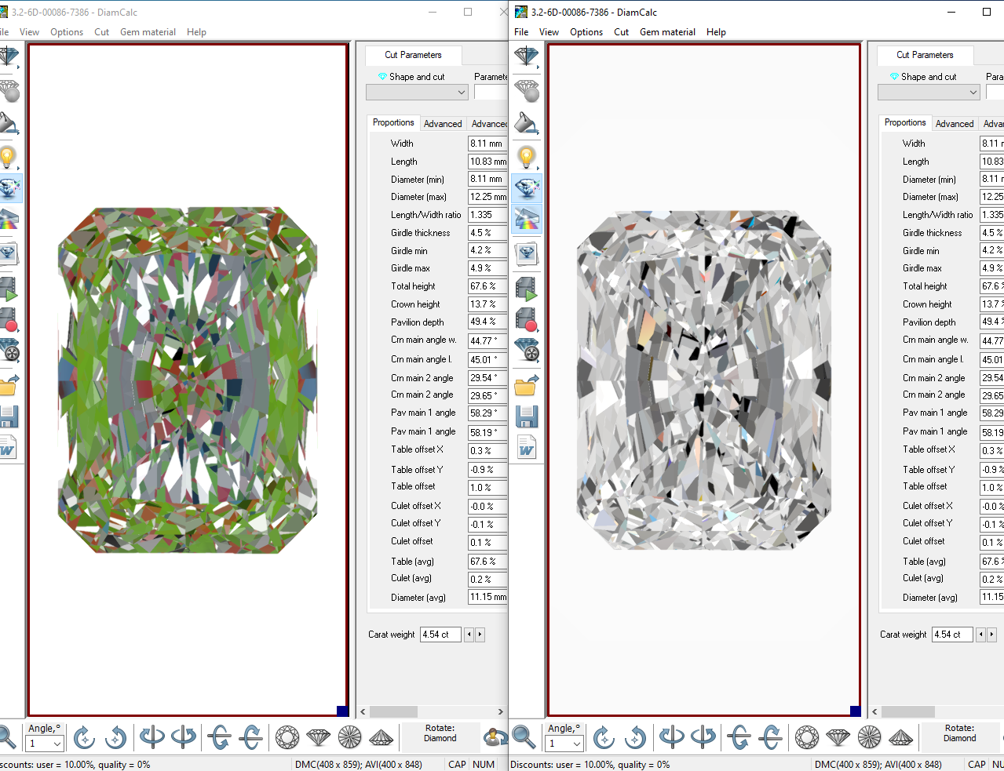Click the diamond with sphere icon in right window
Screen dimensions: 1004x771
[x=526, y=90]
